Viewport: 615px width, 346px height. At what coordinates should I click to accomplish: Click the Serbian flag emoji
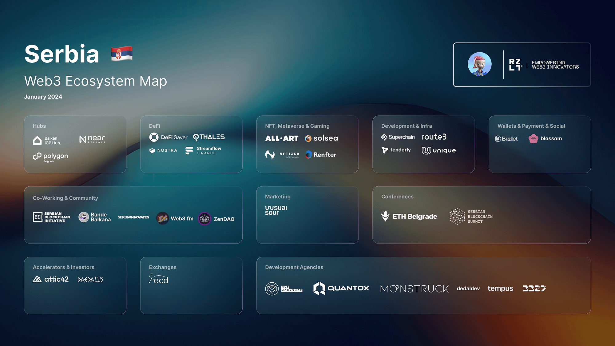coord(122,54)
